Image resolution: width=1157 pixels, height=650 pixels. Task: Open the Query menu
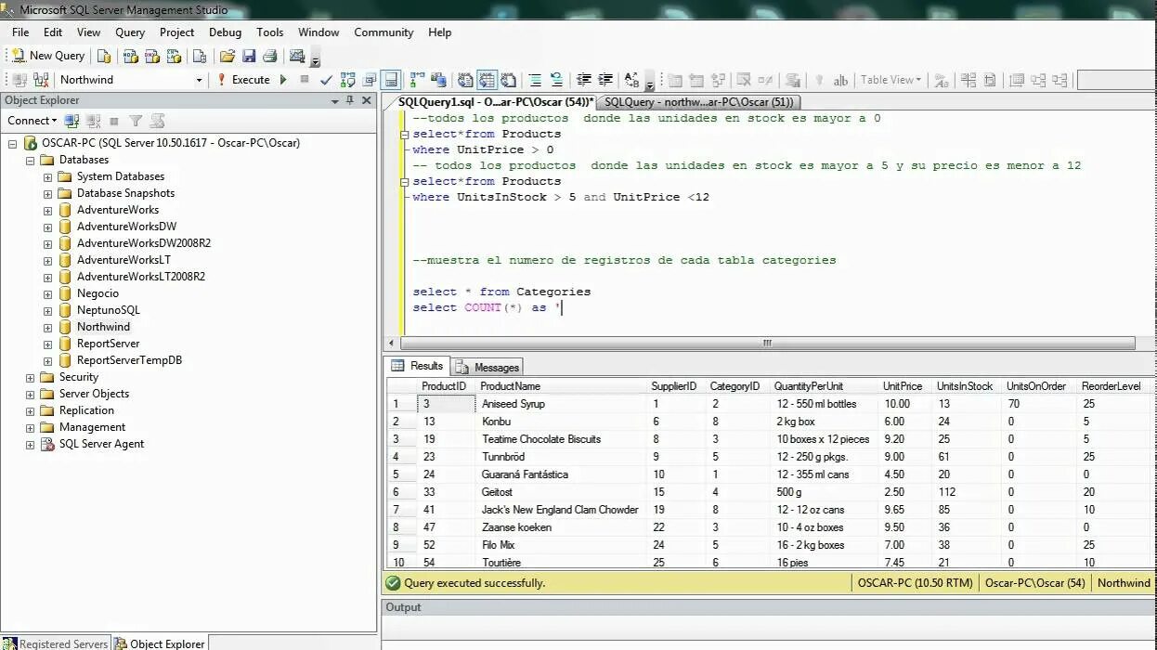pyautogui.click(x=130, y=32)
